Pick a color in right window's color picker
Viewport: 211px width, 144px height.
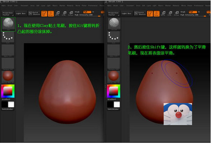click(114, 91)
